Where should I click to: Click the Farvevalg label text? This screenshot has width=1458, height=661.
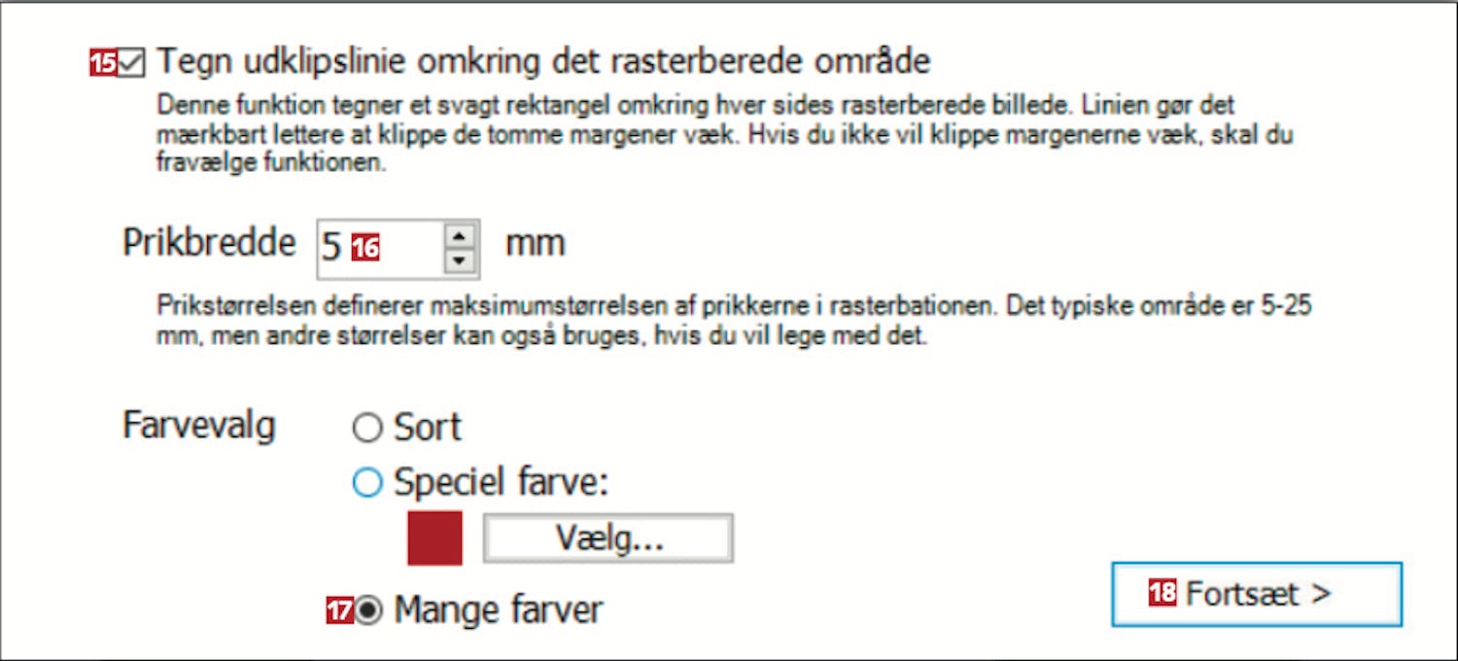tap(198, 426)
